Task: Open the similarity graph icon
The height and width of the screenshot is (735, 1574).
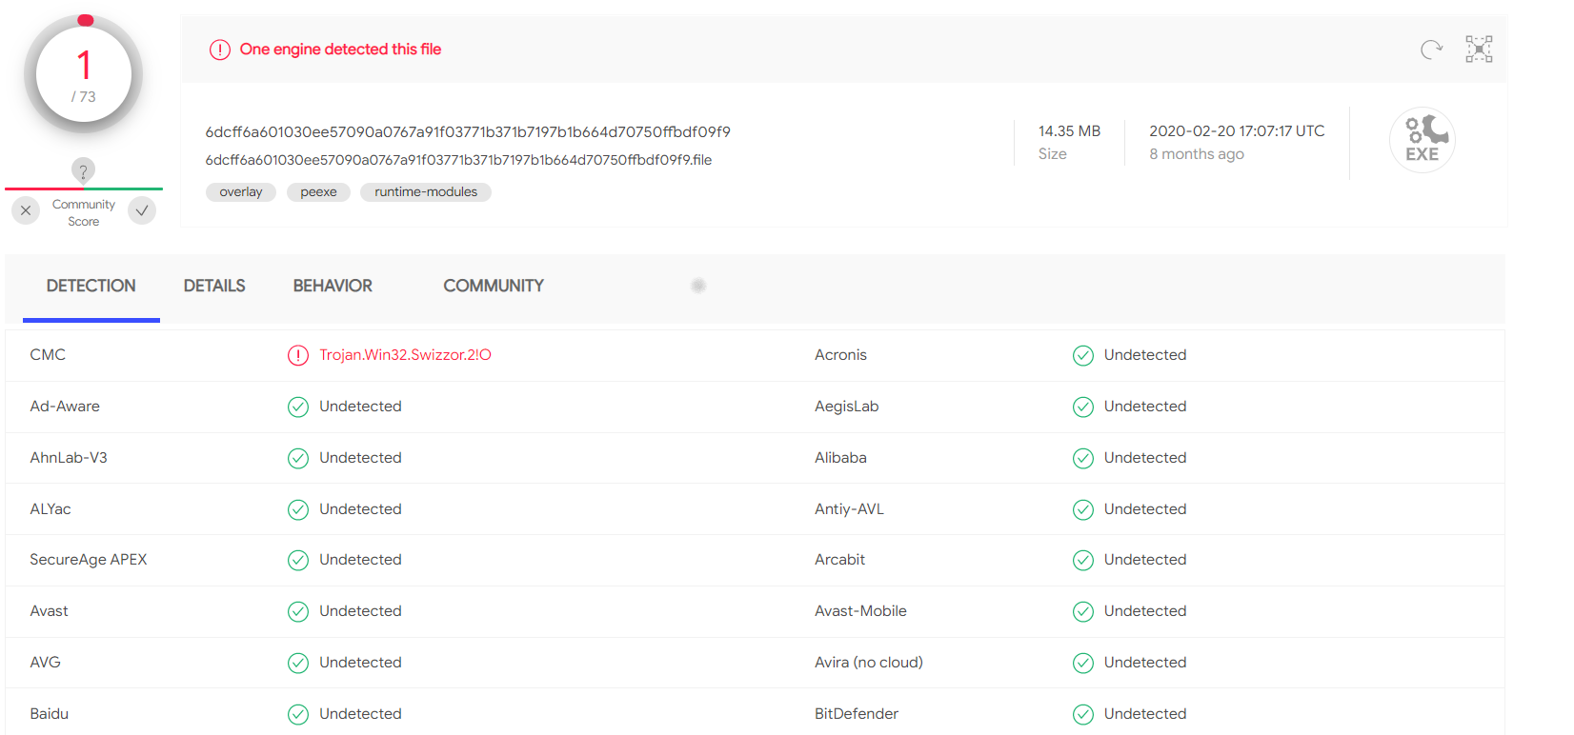Action: pyautogui.click(x=1479, y=50)
